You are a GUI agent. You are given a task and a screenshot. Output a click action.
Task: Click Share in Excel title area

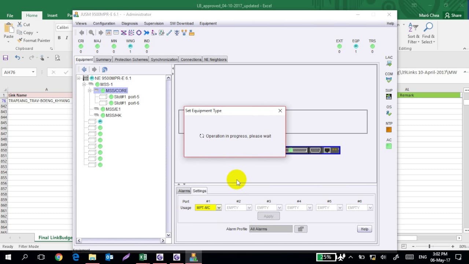click(453, 15)
